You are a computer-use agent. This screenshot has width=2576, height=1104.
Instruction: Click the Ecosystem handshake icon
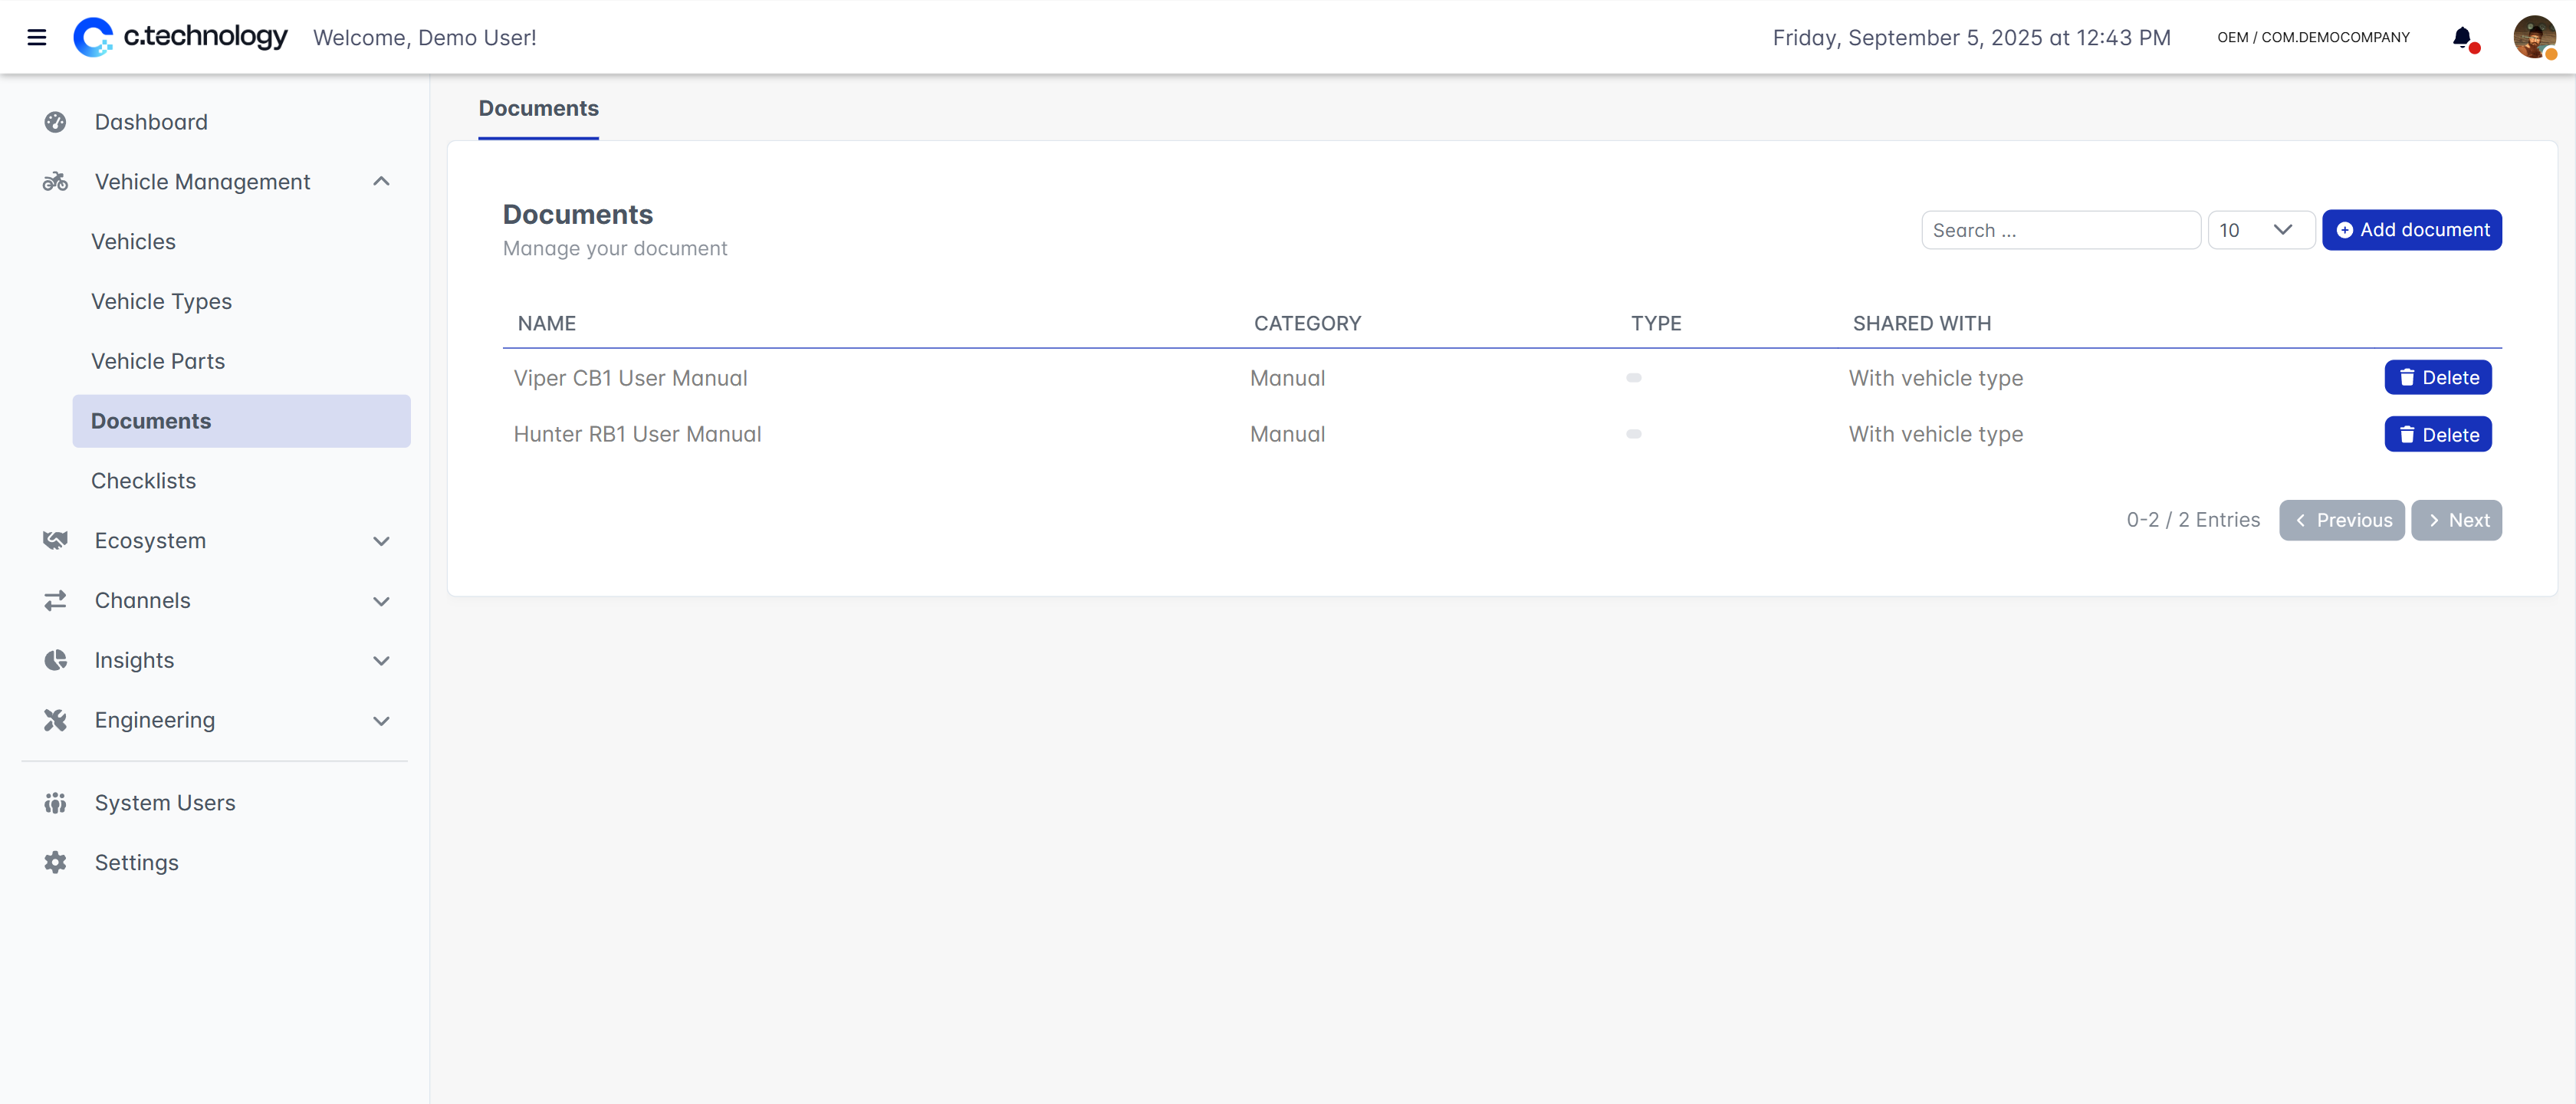55,540
